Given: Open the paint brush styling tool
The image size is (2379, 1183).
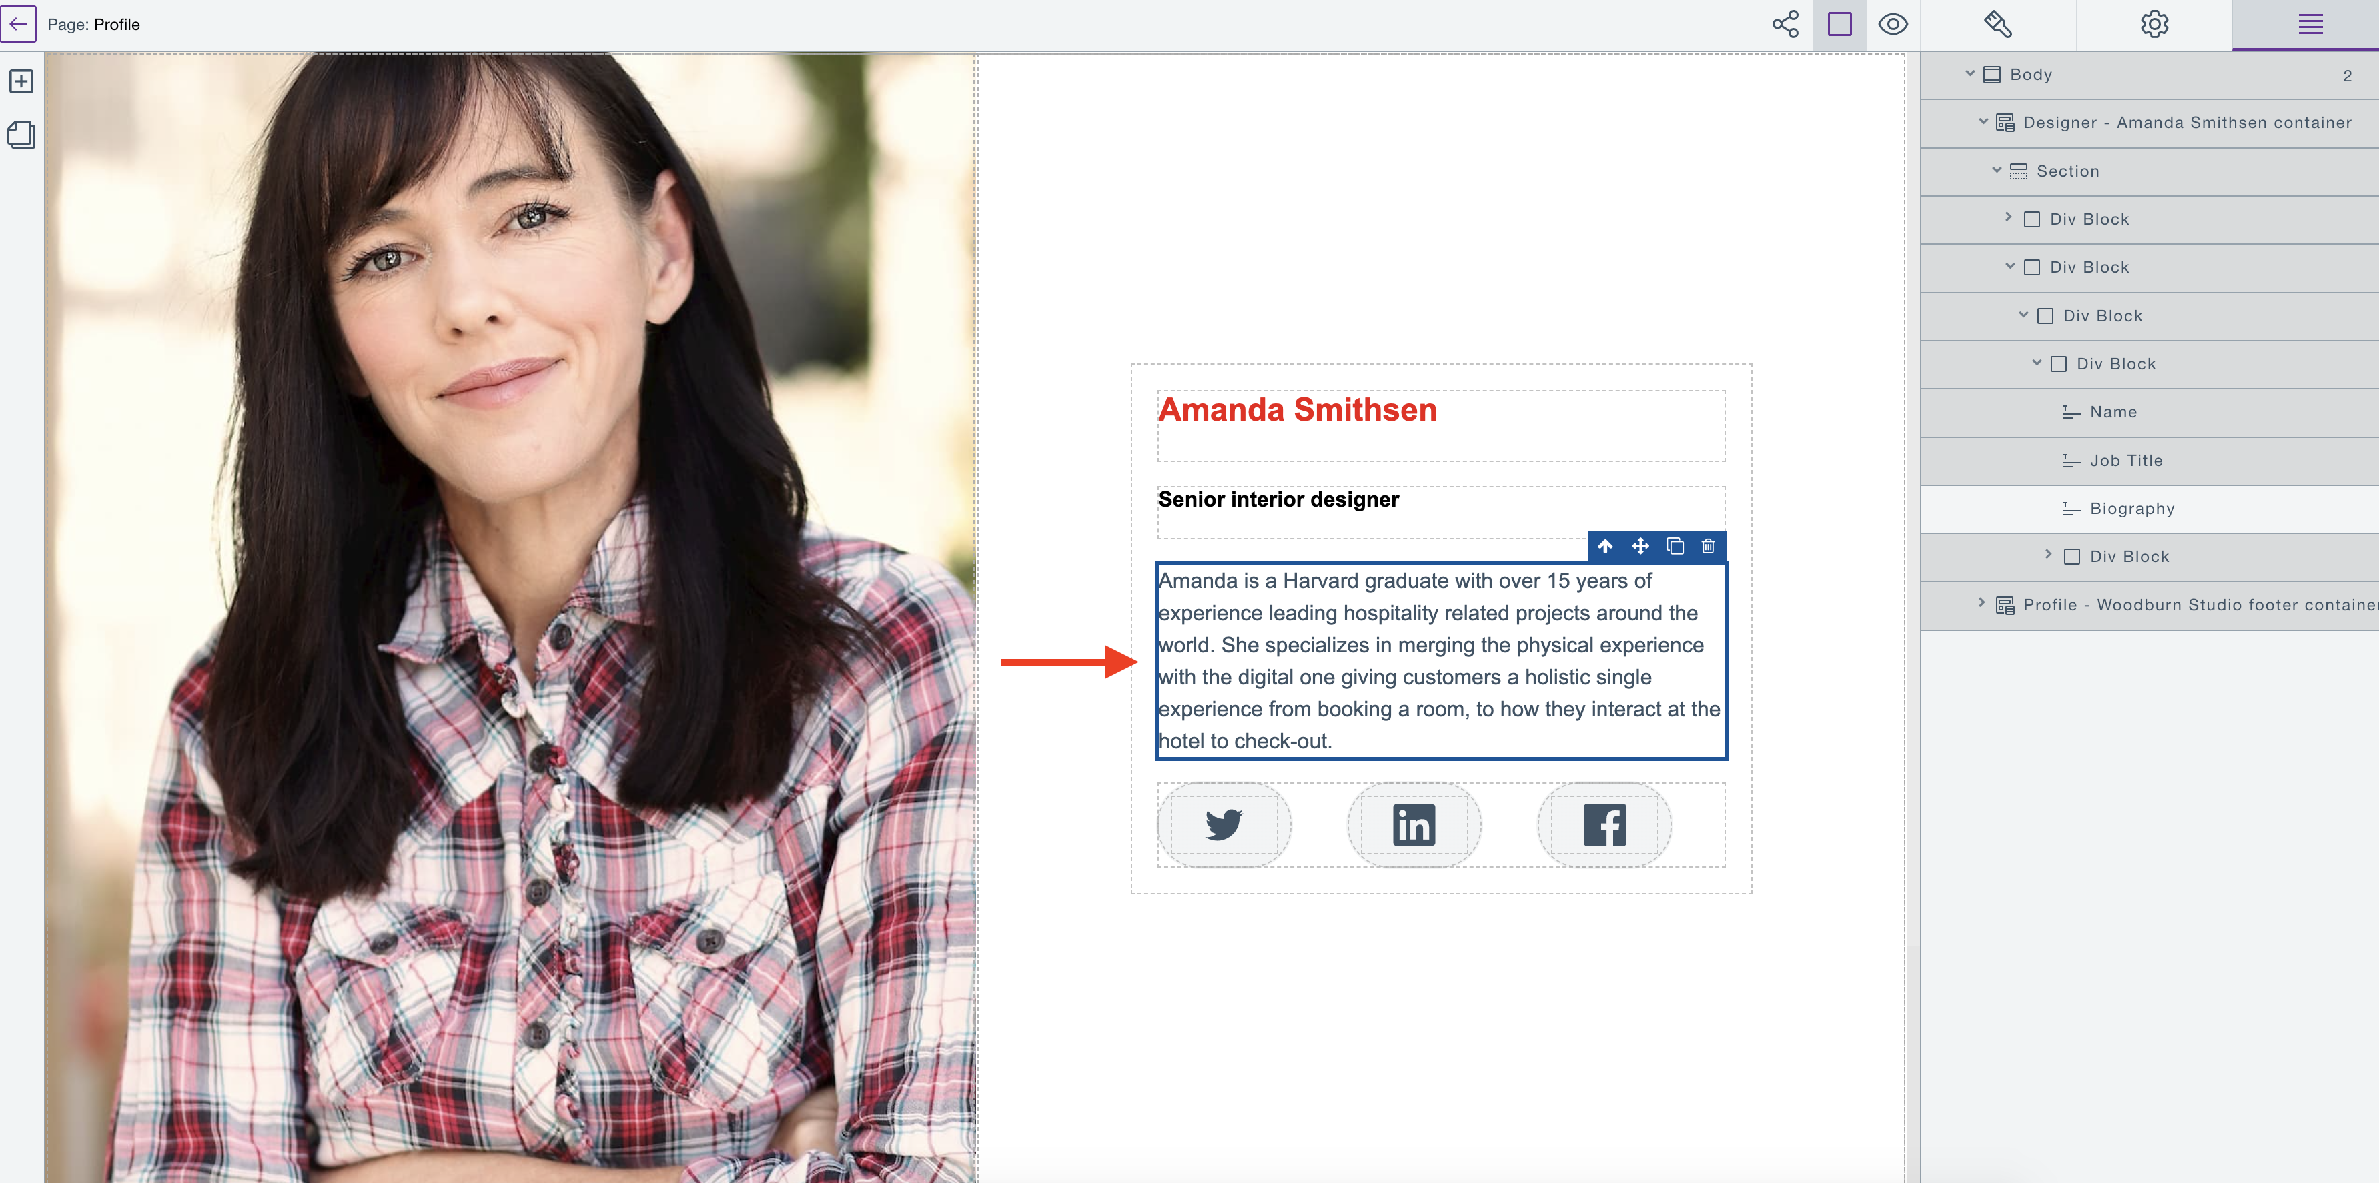Looking at the screenshot, I should pos(1997,24).
